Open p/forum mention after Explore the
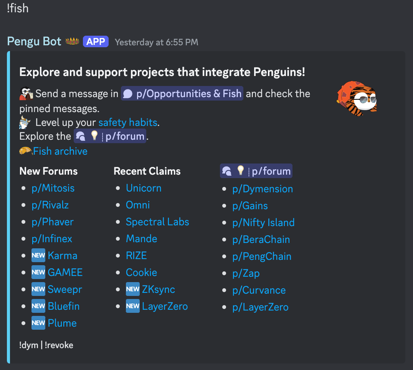The height and width of the screenshot is (370, 413). point(110,136)
